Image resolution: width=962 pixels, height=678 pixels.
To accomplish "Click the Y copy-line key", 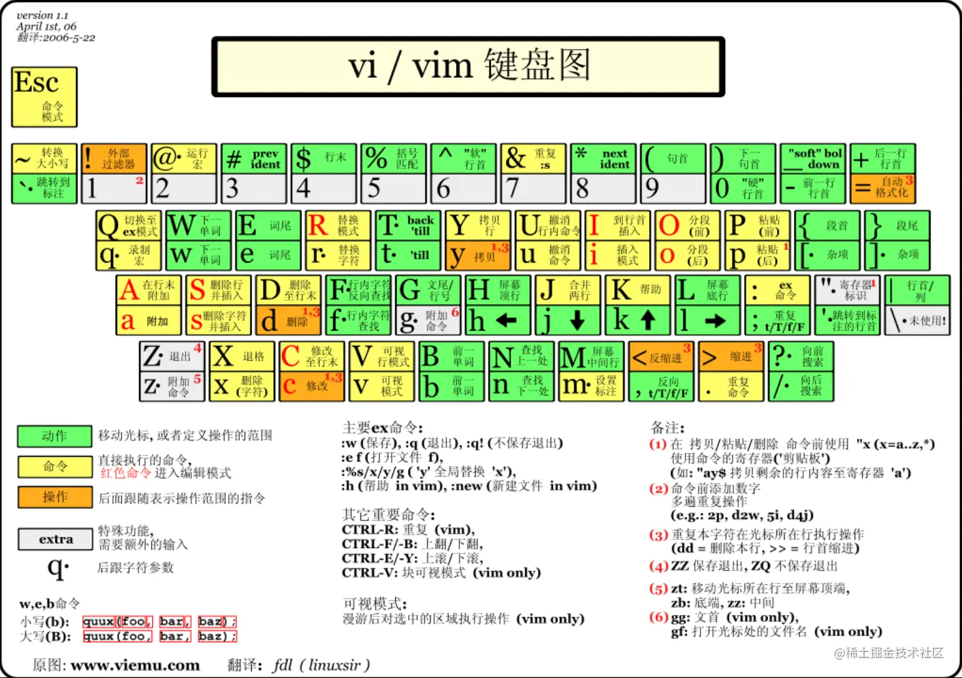I will [x=477, y=225].
